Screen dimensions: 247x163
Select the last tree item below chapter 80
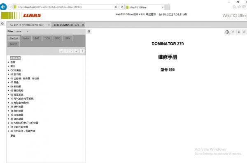pos(13,136)
